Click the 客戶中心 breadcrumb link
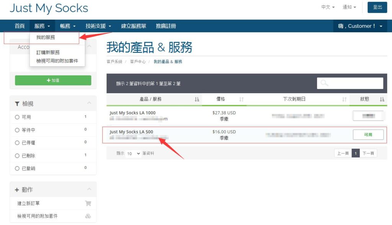The image size is (392, 225). [x=137, y=62]
